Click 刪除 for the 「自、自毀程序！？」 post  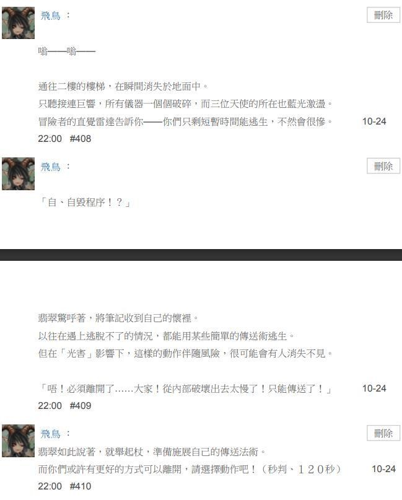383,166
